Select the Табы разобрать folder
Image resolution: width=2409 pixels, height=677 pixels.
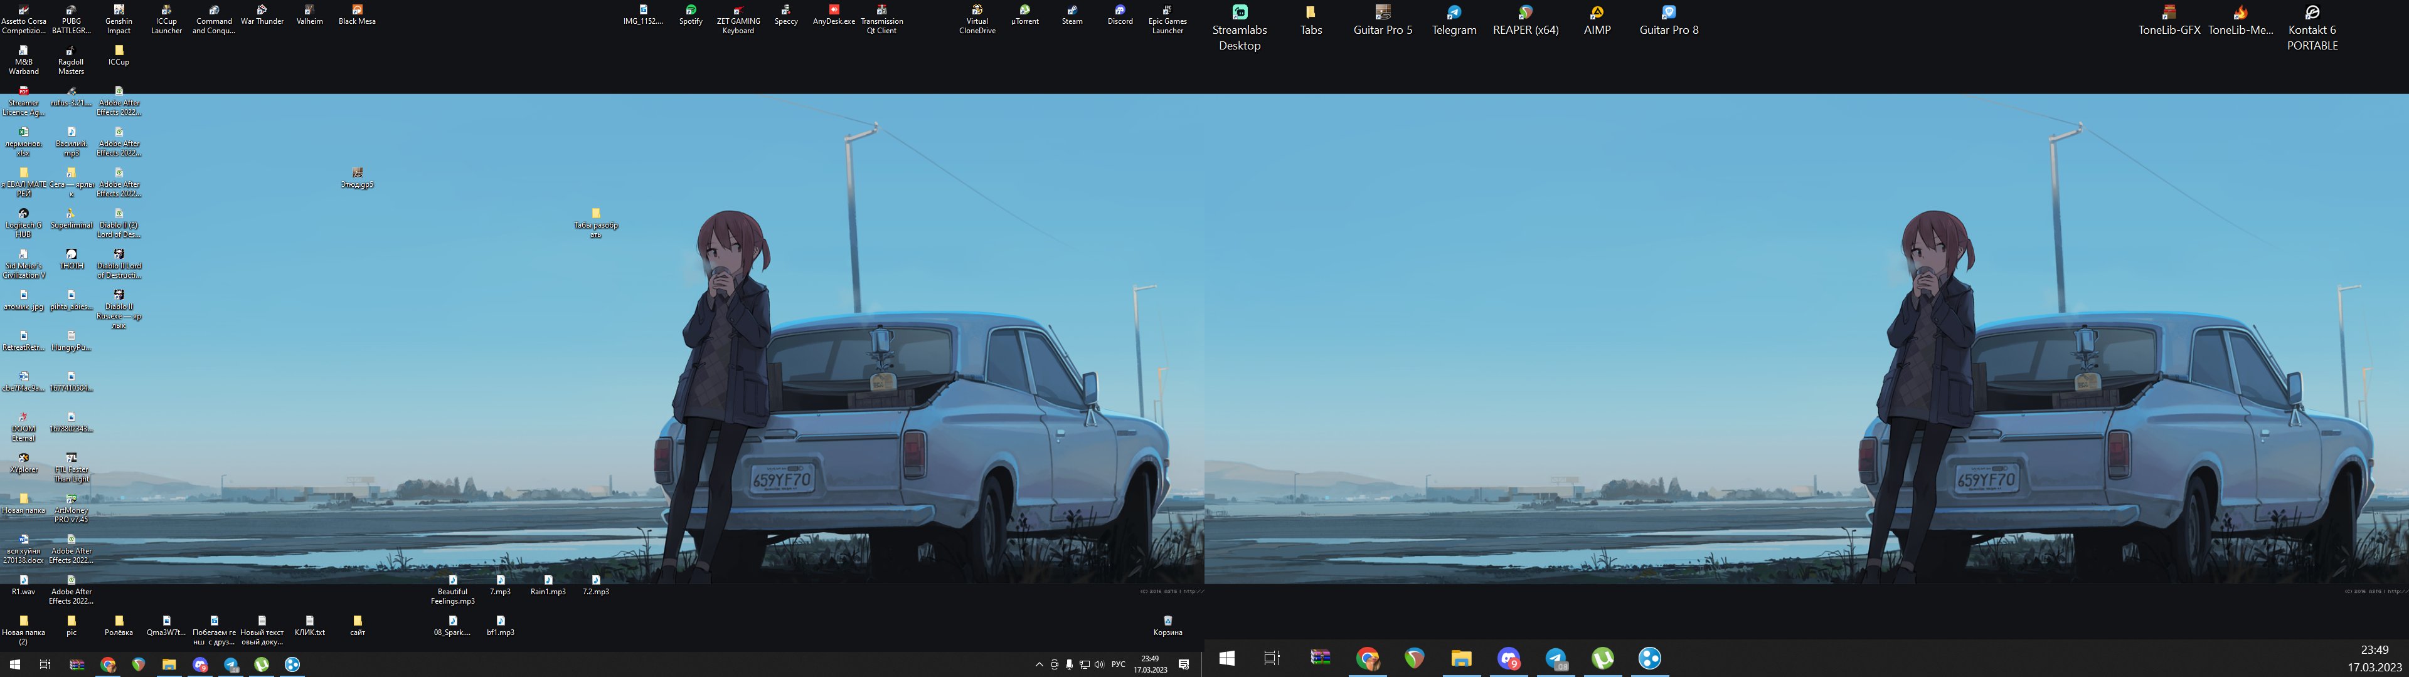pos(596,224)
